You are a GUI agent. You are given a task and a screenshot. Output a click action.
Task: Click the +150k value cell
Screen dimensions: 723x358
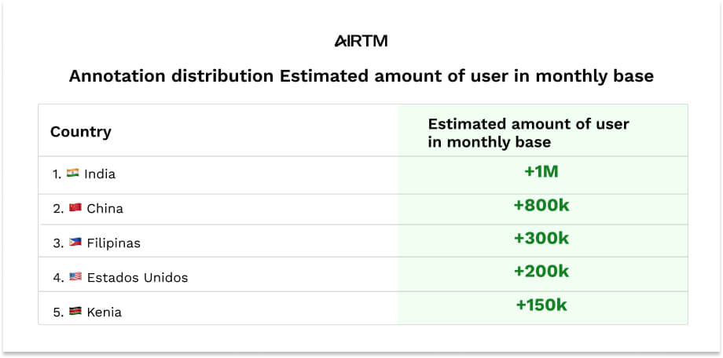point(541,305)
